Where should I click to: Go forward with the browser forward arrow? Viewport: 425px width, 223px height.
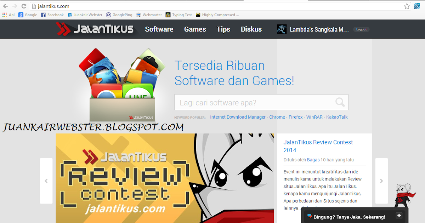click(15, 6)
